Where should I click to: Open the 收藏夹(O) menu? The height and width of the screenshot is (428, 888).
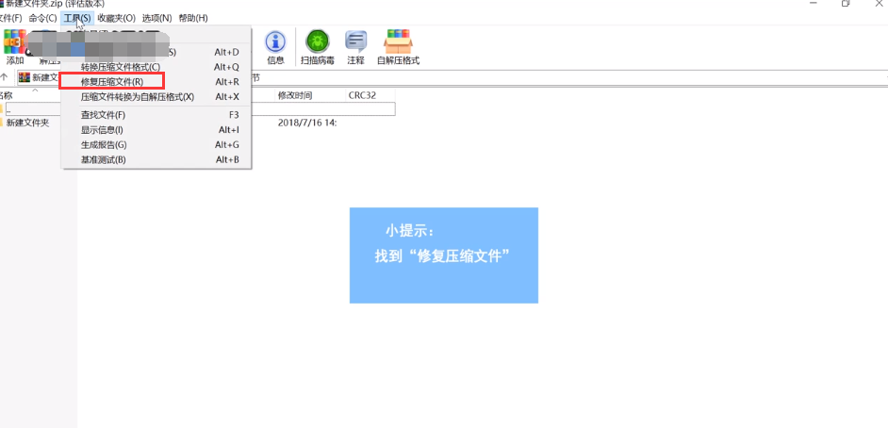[x=116, y=18]
